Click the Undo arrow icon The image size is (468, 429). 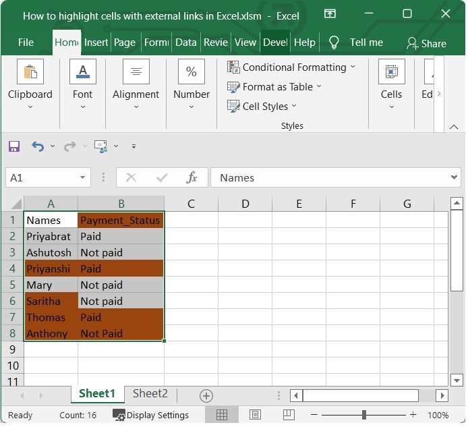click(37, 146)
